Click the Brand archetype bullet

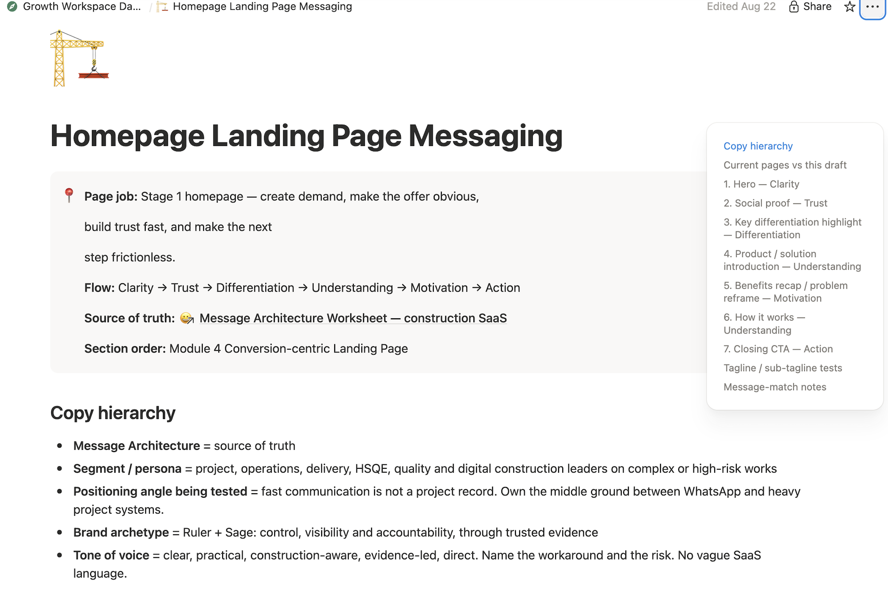coord(336,532)
